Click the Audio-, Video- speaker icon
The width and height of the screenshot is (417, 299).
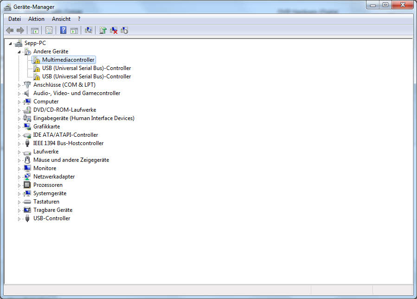click(x=26, y=93)
